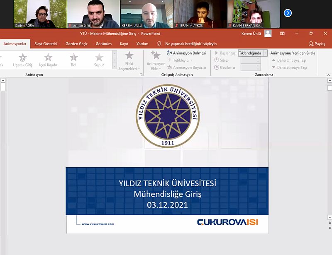Viewport: 332px width, 255px height.
Task: Restore down the PowerPoint window
Action: (x=311, y=34)
